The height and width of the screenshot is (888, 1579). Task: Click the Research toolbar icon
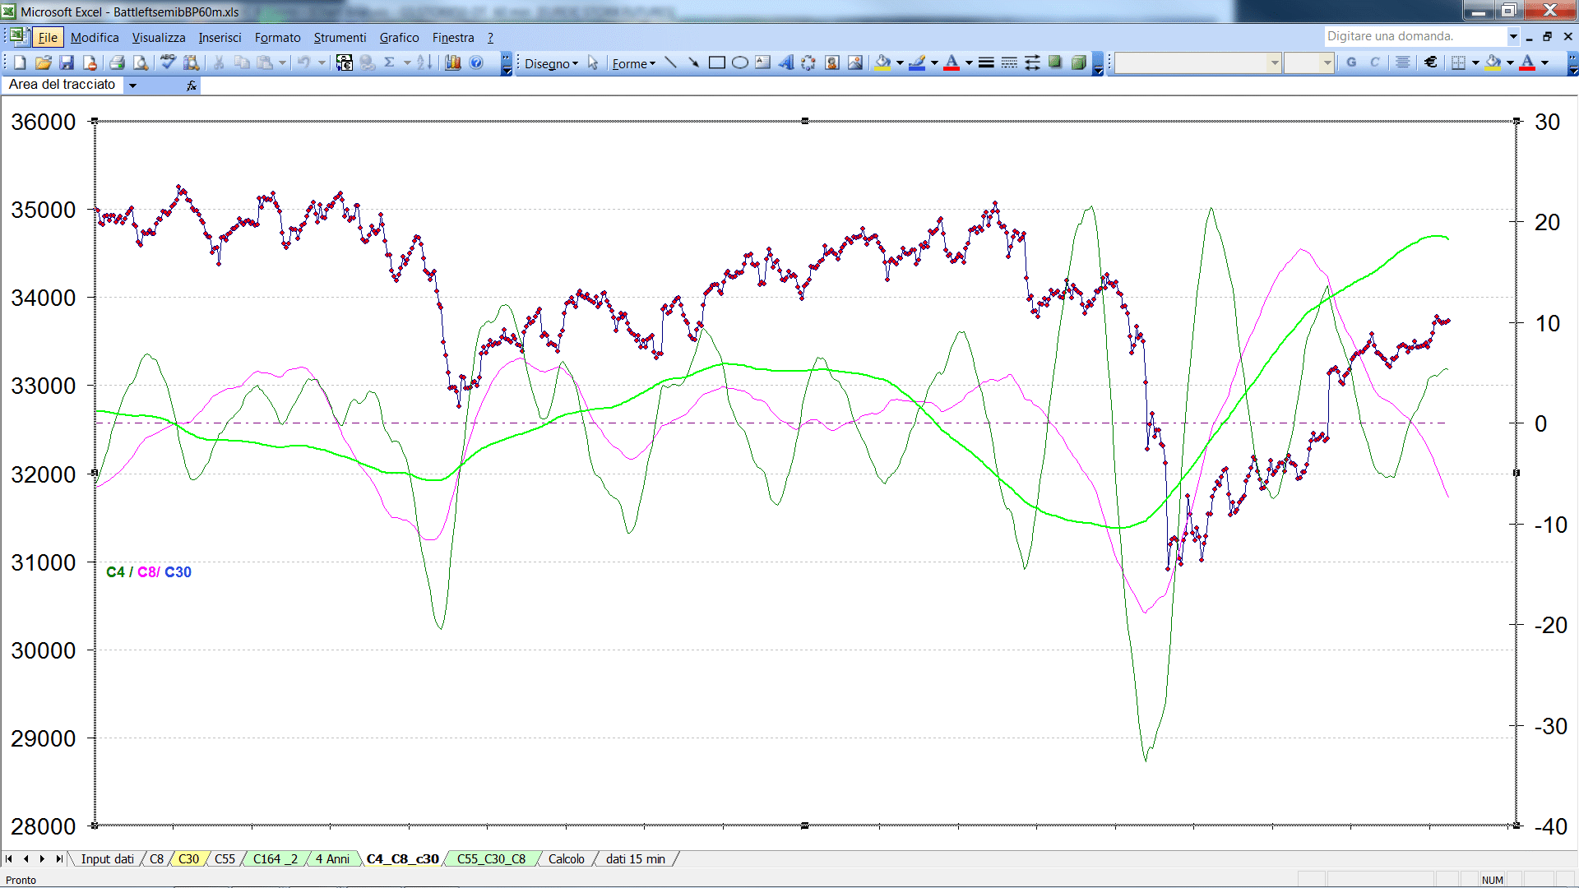point(191,62)
